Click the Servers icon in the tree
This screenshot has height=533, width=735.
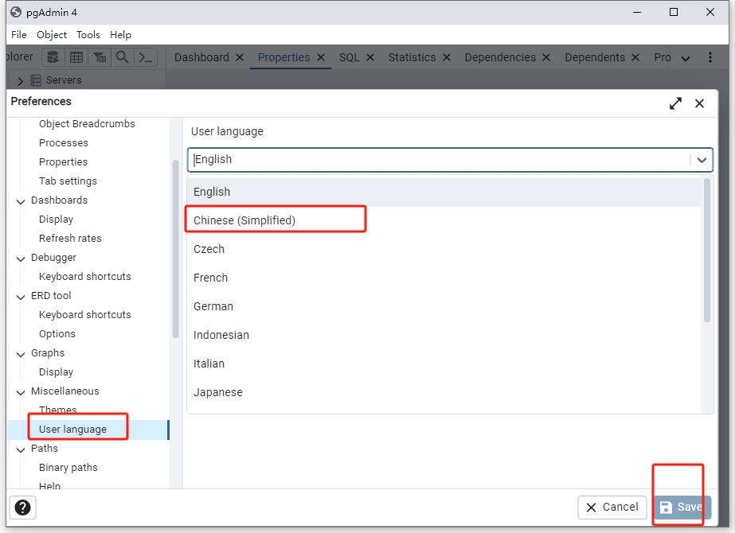(x=36, y=80)
